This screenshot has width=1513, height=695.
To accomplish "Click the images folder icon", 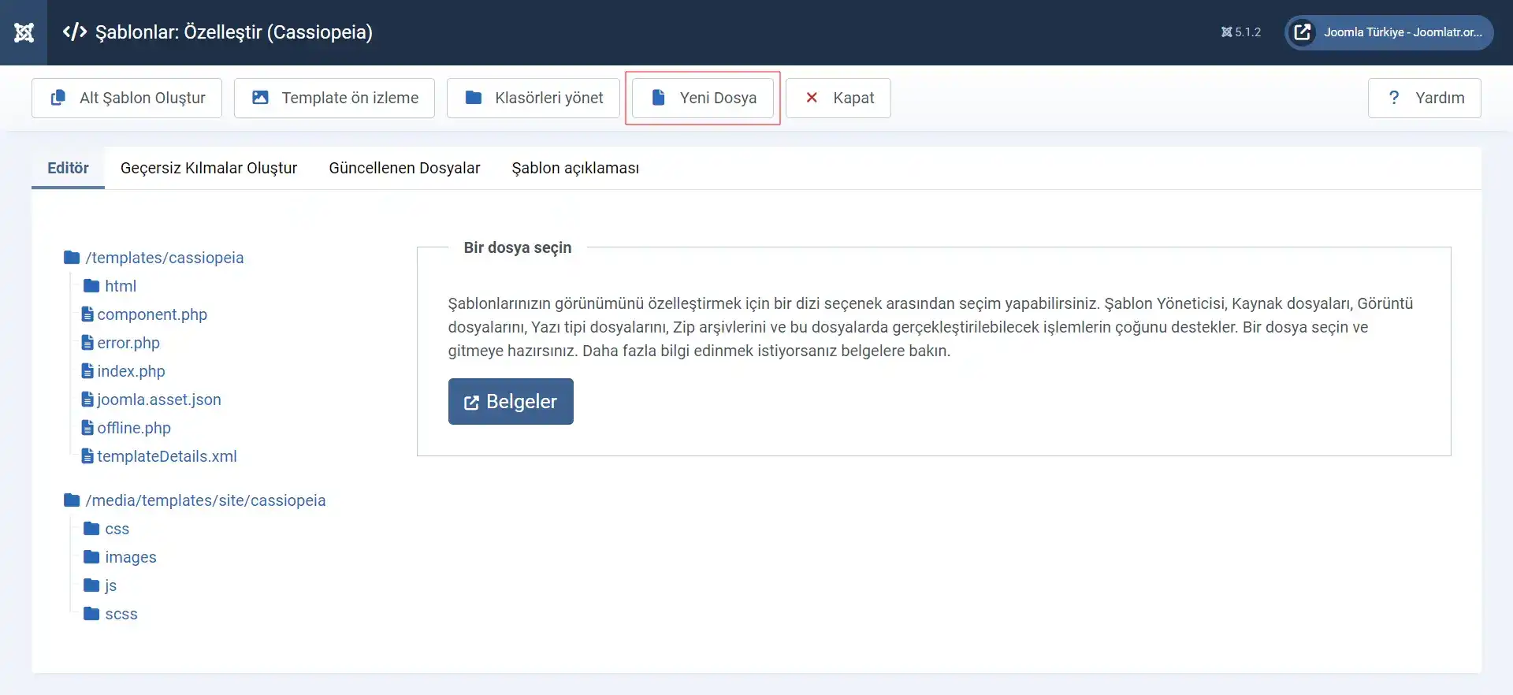I will coord(91,557).
